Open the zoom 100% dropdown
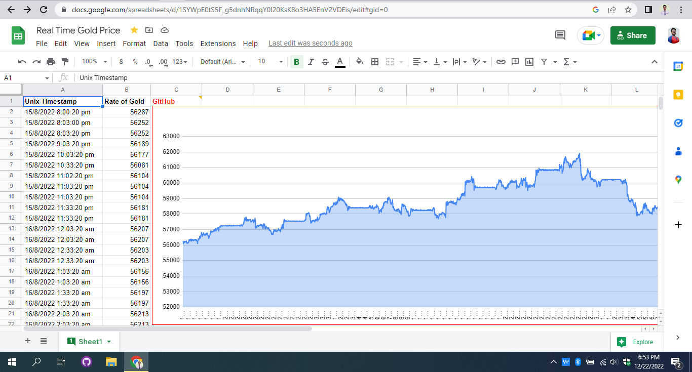 (95, 61)
